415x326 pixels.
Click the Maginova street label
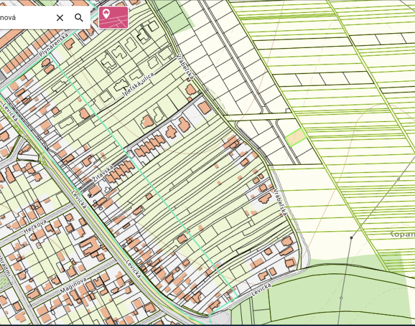(74, 286)
